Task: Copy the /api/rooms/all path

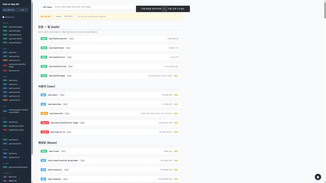Action: point(66,170)
